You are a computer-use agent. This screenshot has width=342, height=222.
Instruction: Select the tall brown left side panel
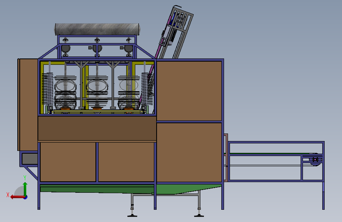click(28, 104)
